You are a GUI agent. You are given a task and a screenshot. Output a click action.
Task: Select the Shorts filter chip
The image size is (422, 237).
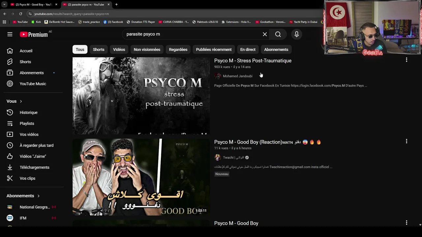[99, 49]
